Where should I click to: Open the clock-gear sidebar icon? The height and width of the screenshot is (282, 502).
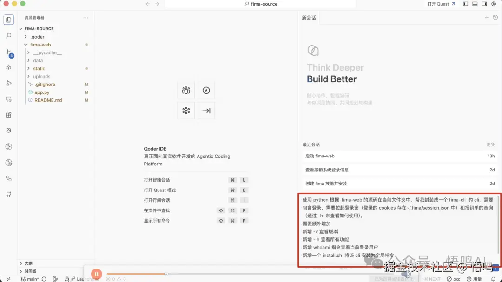[x=9, y=163]
